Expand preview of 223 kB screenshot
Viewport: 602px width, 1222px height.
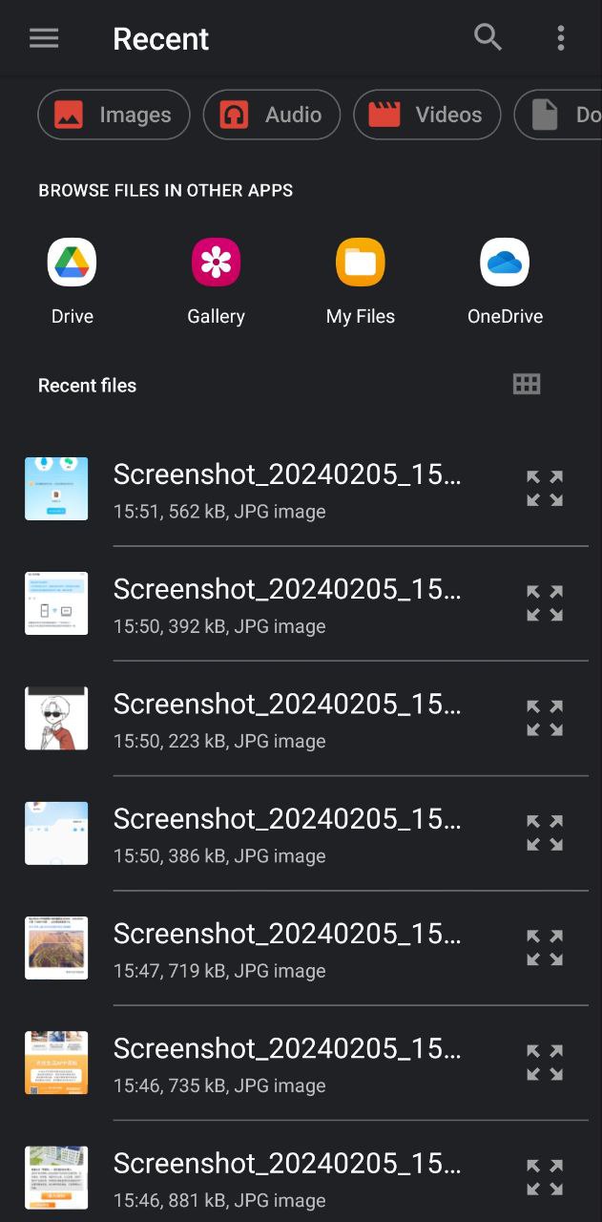545,718
